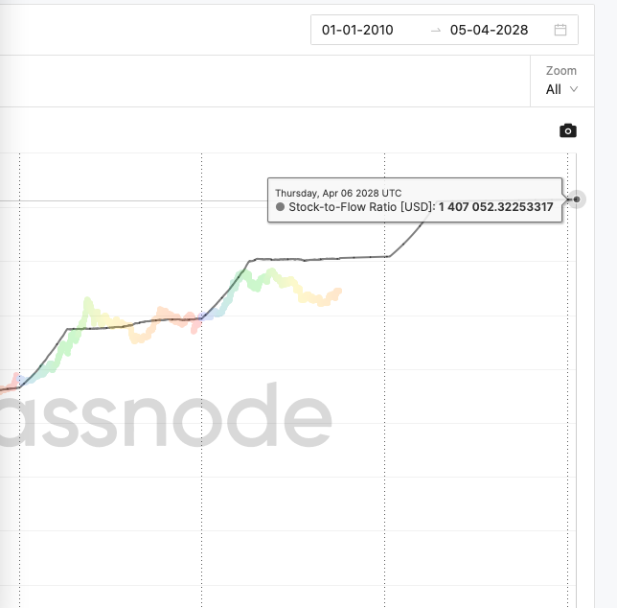The height and width of the screenshot is (608, 617).
Task: Click the orange segment of the price line
Action: pyautogui.click(x=163, y=313)
